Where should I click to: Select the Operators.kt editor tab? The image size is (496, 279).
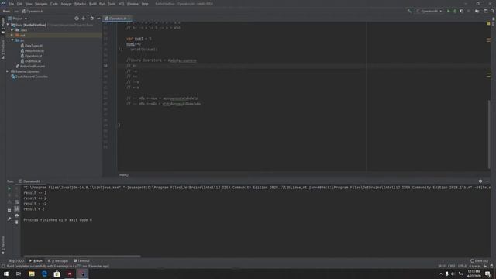(x=118, y=19)
